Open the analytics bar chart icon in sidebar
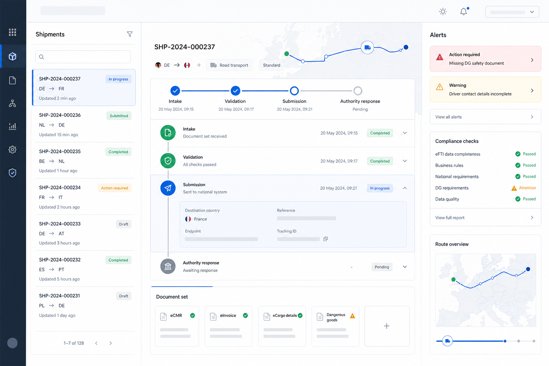This screenshot has width=549, height=366. [x=13, y=126]
